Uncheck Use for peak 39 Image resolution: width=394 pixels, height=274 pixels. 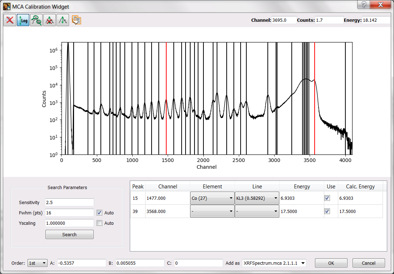327,211
